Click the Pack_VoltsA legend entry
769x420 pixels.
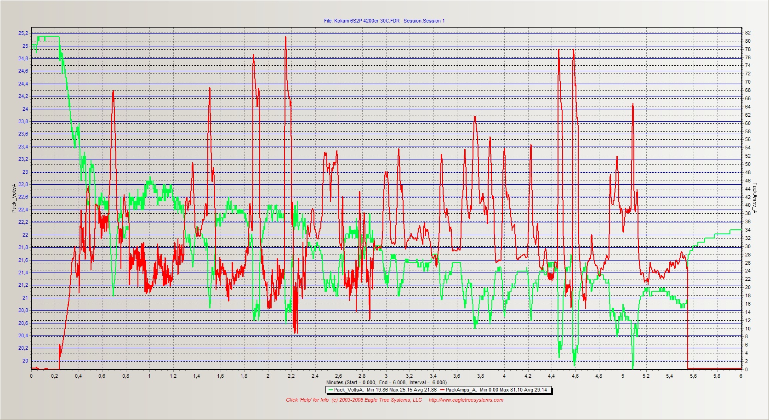click(x=382, y=390)
